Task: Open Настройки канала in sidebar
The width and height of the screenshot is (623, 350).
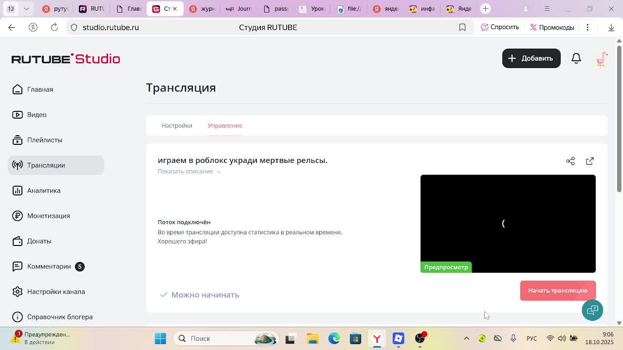Action: tap(49, 292)
